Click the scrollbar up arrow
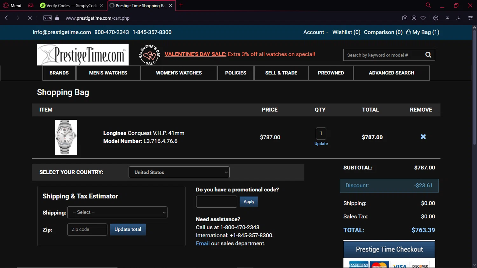Image resolution: width=477 pixels, height=268 pixels. click(x=474, y=28)
